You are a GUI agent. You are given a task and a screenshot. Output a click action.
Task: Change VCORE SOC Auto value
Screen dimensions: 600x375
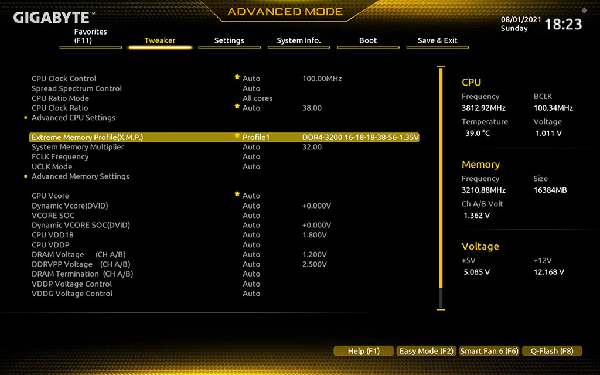click(x=251, y=216)
